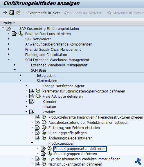Open documentation icon beside Kalender
The height and width of the screenshot is (167, 144).
(x=32, y=101)
